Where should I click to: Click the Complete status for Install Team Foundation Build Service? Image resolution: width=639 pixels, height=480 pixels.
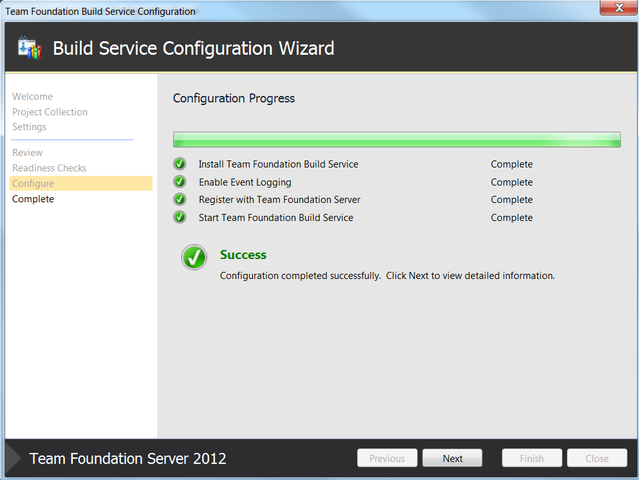pos(512,164)
